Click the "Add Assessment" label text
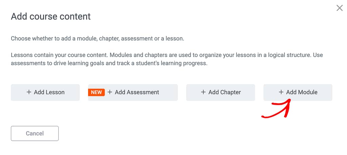The width and height of the screenshot is (347, 155). (137, 92)
